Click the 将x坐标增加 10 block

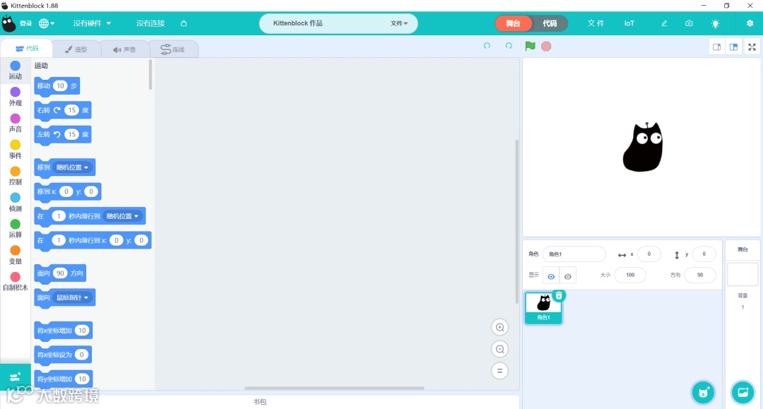coord(64,331)
